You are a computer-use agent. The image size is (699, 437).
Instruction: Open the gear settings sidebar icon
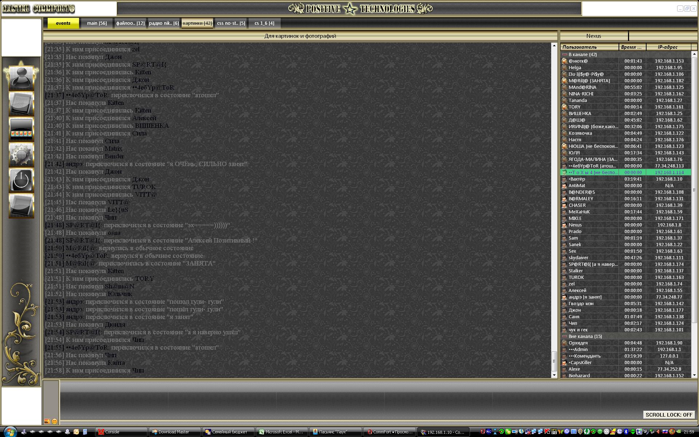[21, 154]
